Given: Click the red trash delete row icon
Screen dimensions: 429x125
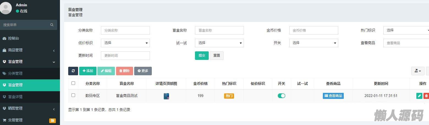Looking at the screenshot, I should 426,96.
